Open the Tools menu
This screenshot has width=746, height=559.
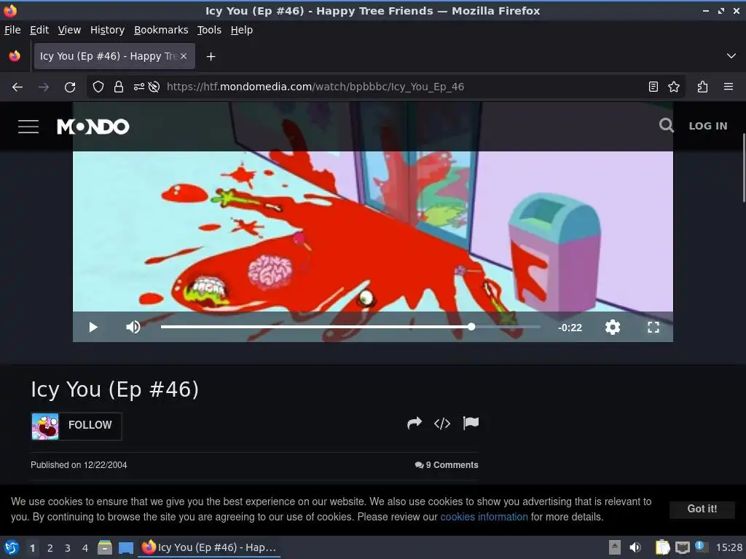pos(209,30)
